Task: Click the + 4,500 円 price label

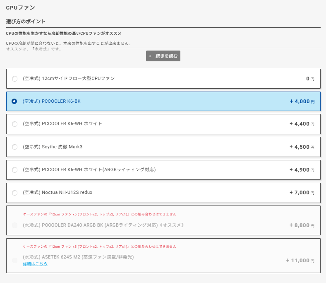Action: (302, 147)
